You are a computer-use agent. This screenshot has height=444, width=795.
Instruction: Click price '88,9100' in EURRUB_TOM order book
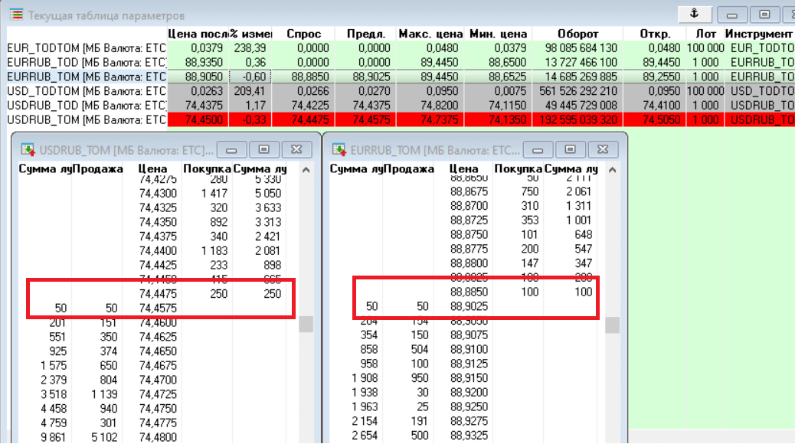(469, 350)
